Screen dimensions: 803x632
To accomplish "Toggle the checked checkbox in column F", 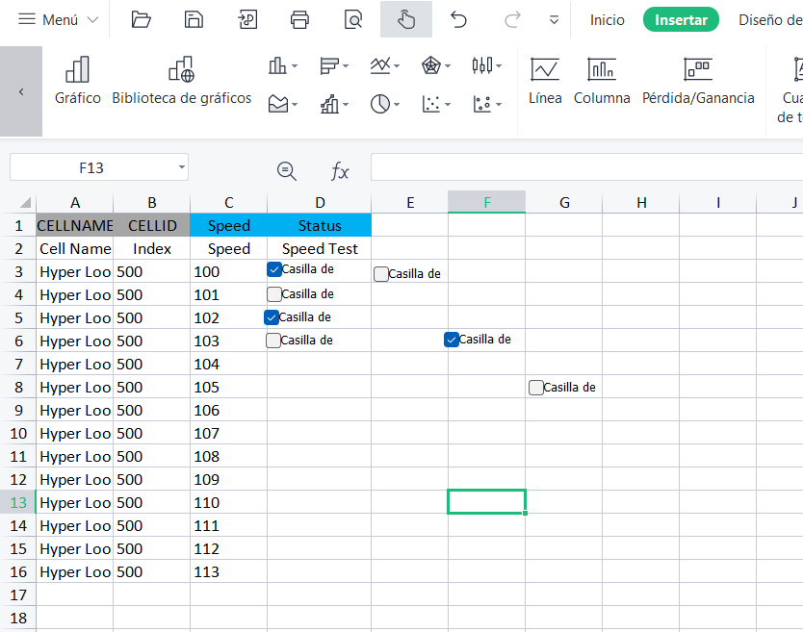I will click(x=452, y=340).
